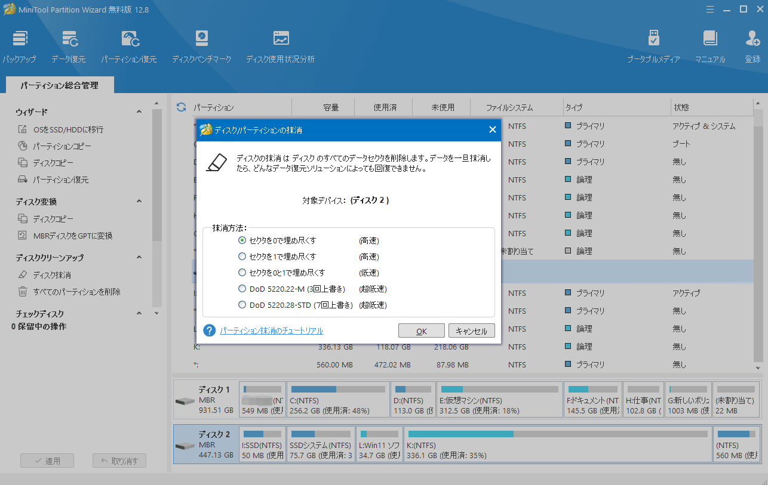Select G:新しいボリューム 1003 MB block
This screenshot has width=768, height=485.
click(688, 400)
